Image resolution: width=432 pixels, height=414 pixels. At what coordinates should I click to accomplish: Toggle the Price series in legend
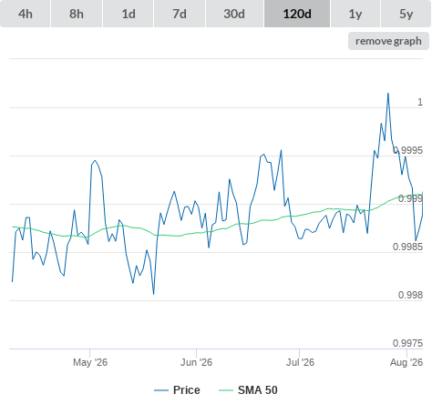186,390
